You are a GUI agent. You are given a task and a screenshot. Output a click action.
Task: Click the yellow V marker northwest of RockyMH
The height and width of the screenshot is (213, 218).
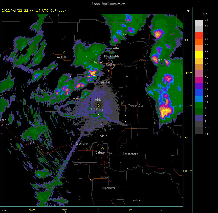click(x=44, y=47)
